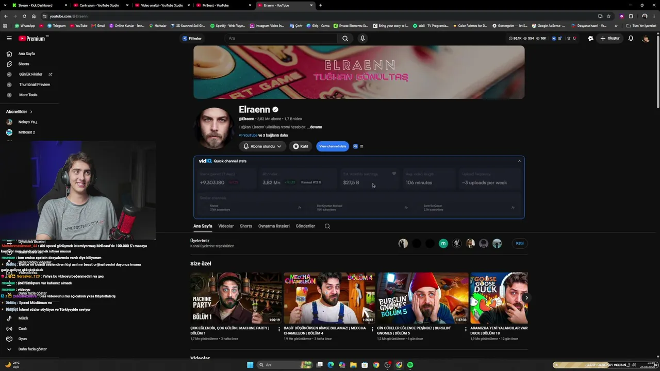Screen dimensions: 660x371
Task: Open YouTube notifications bell
Action: tap(631, 38)
